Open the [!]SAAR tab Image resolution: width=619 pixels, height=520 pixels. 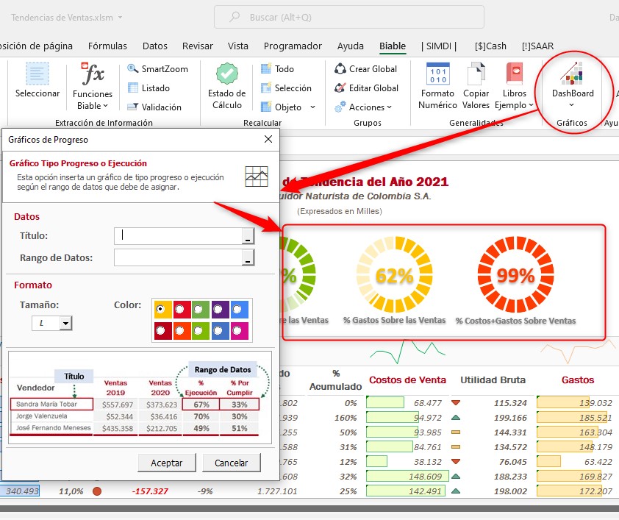[537, 46]
